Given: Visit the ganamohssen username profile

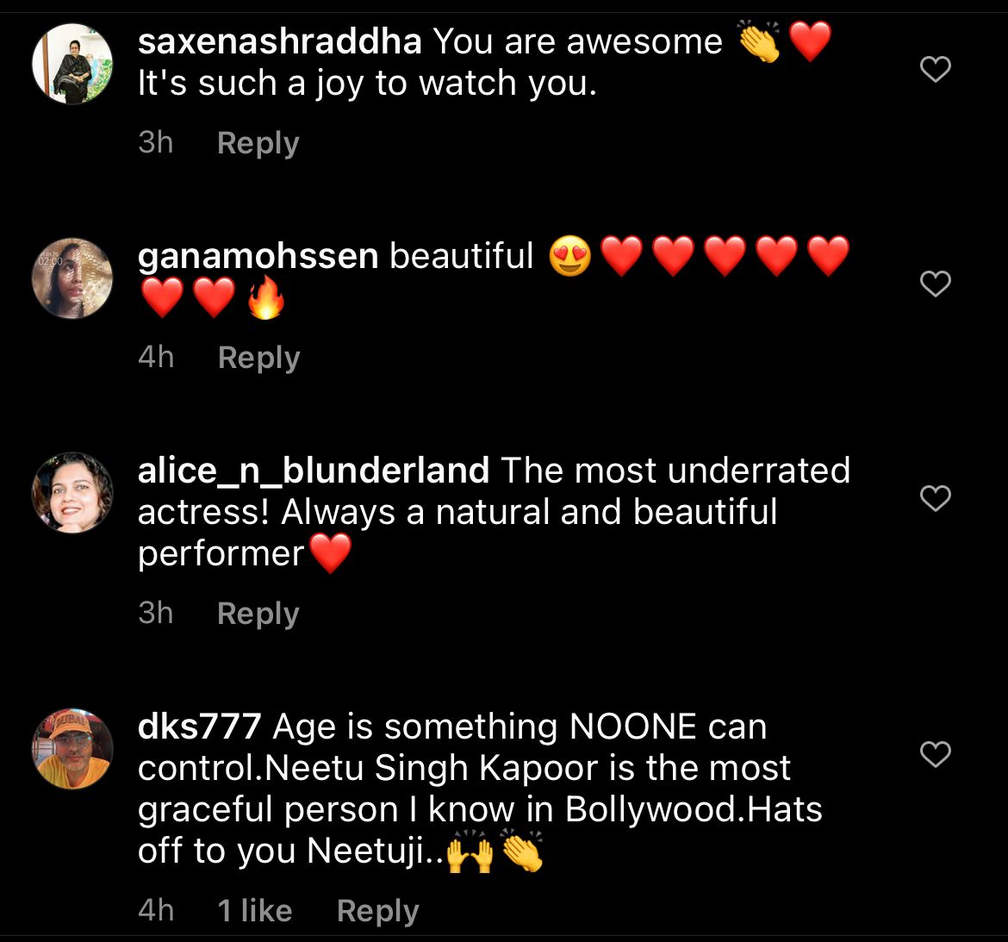Looking at the screenshot, I should tap(258, 256).
